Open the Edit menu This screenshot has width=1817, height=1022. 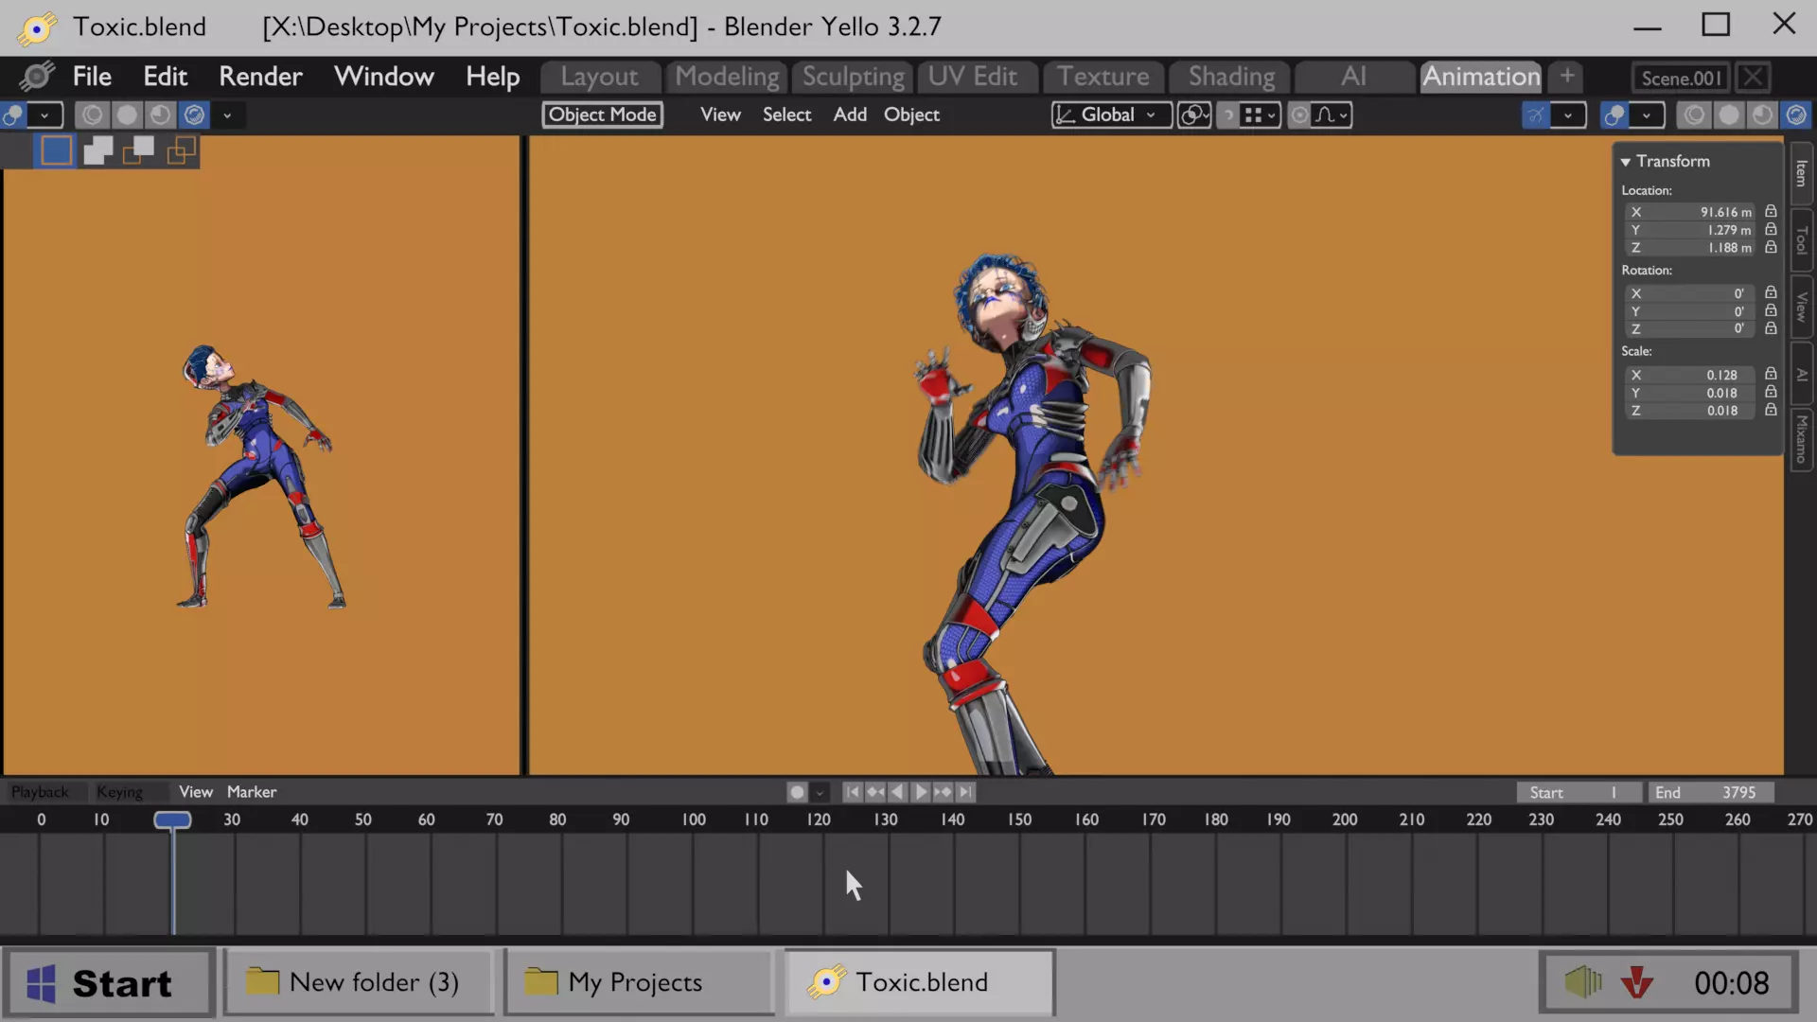coord(165,77)
